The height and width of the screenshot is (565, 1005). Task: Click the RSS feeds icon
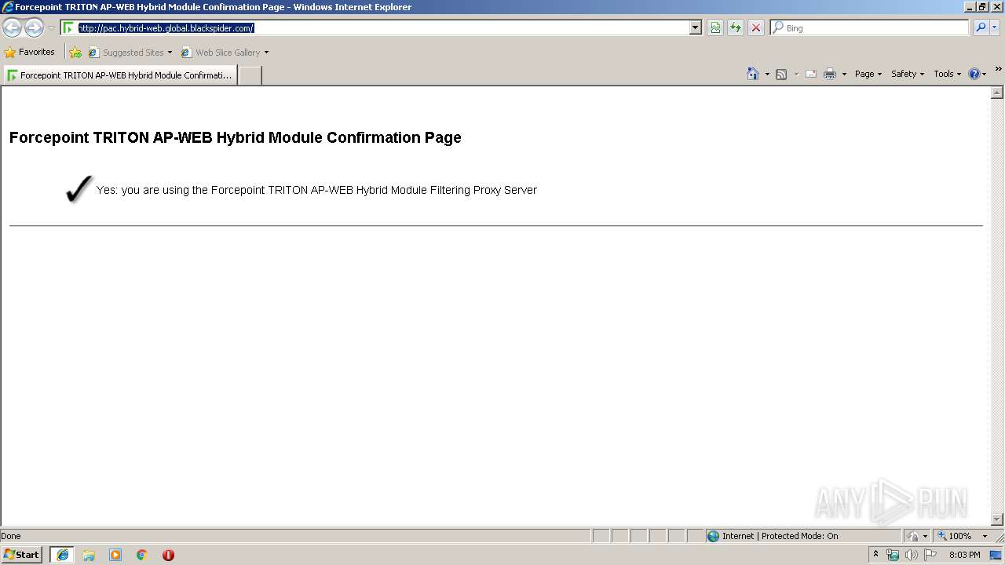781,74
